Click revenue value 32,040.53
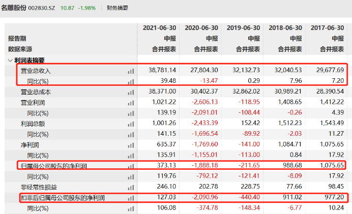352x214 pixels. 288,70
